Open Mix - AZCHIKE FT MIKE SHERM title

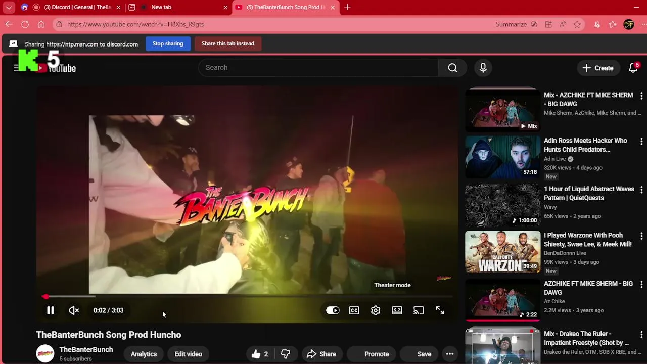[588, 99]
